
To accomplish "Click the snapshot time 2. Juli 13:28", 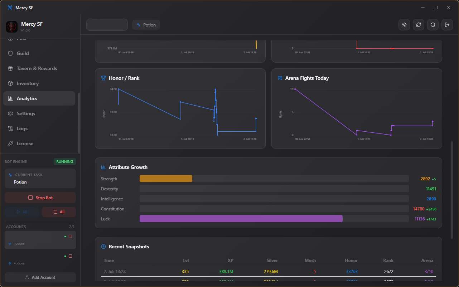I will pyautogui.click(x=115, y=272).
